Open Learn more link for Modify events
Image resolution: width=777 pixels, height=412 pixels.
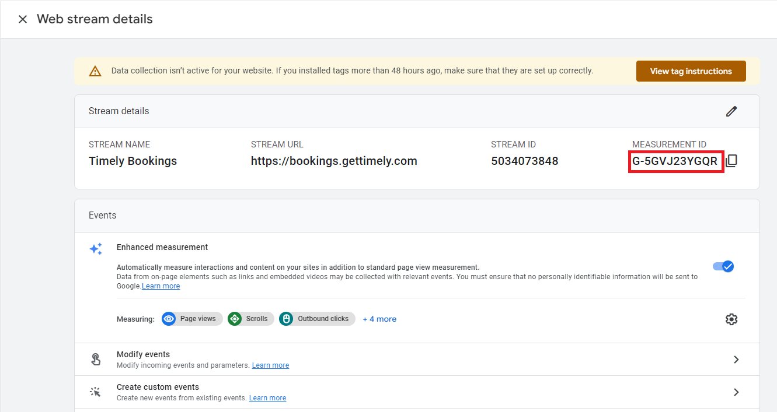[x=270, y=365]
